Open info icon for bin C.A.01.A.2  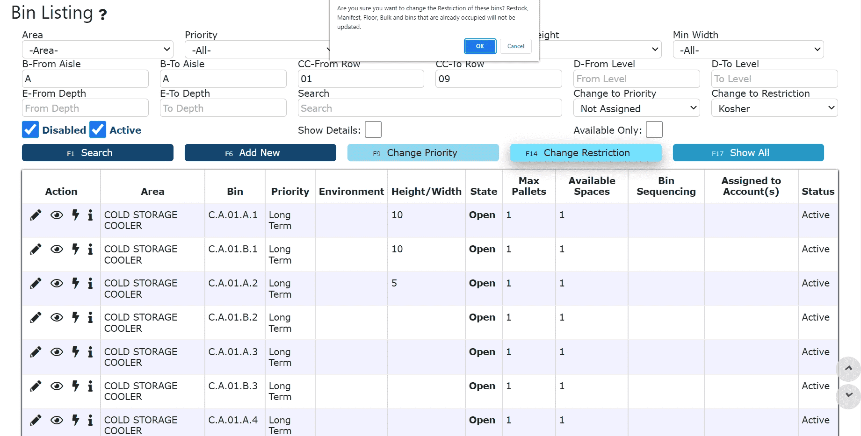pyautogui.click(x=90, y=283)
